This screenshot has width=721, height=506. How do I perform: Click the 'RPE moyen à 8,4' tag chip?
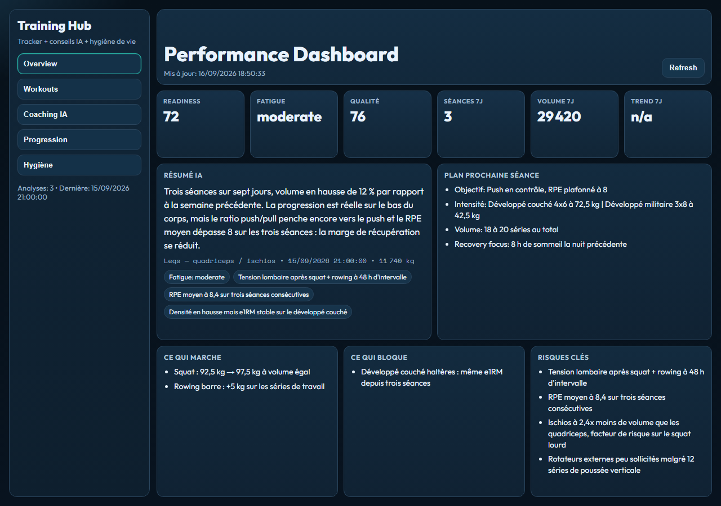(239, 295)
